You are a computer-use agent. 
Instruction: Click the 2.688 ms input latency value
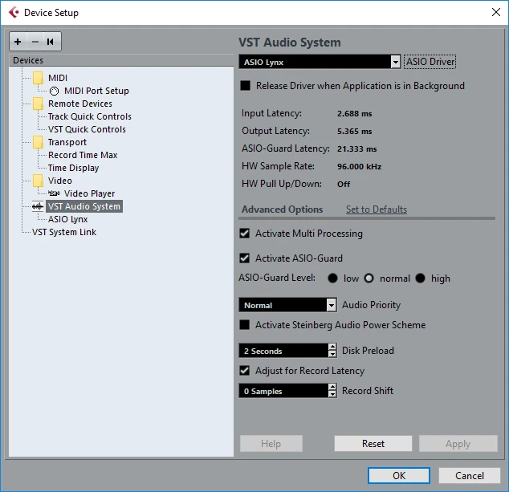click(355, 114)
